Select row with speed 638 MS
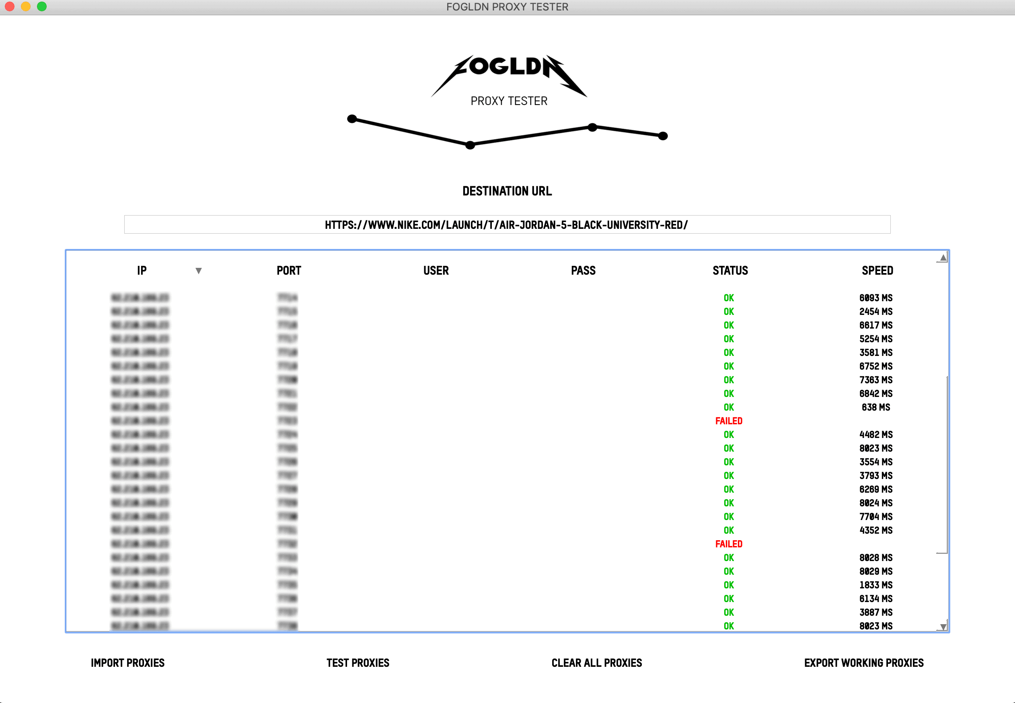 point(502,407)
